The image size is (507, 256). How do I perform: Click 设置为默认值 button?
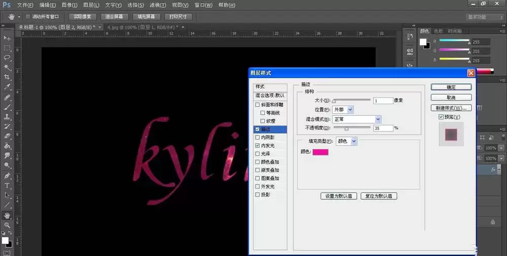(x=339, y=196)
